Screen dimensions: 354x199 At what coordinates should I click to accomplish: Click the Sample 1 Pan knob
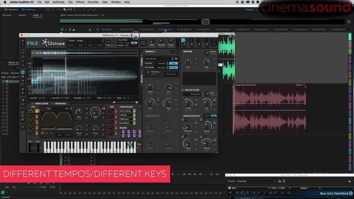(150, 103)
